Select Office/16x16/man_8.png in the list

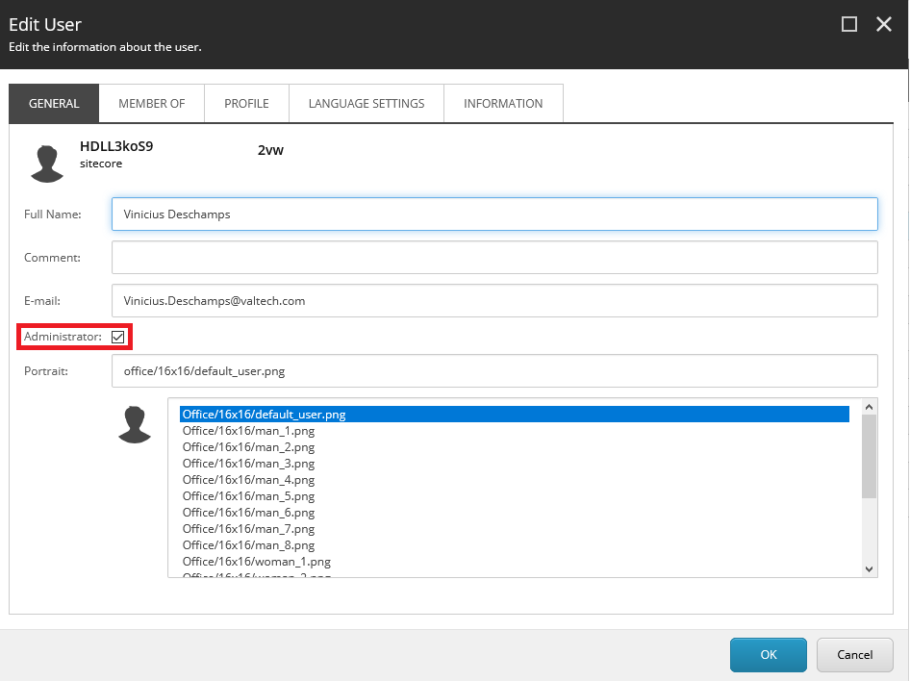(515, 544)
